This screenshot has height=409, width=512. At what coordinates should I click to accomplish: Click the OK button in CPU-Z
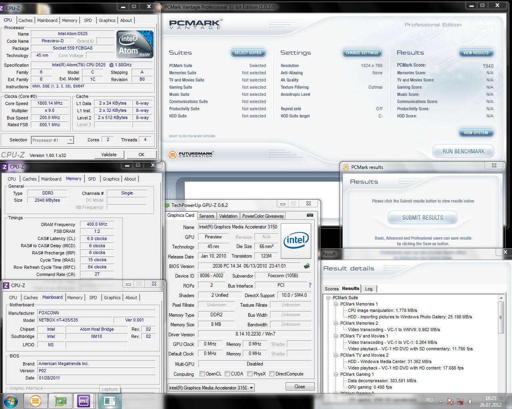click(141, 155)
